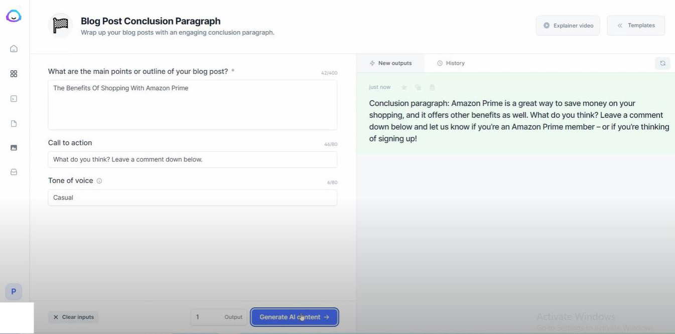Click the 'Wrap up your blog posts' subtitle

tap(178, 33)
